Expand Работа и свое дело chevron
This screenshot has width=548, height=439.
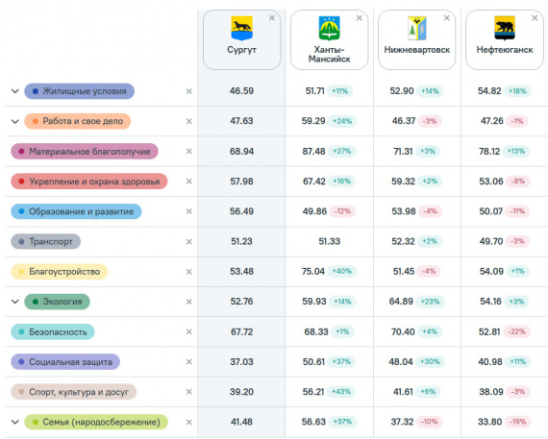tap(15, 122)
